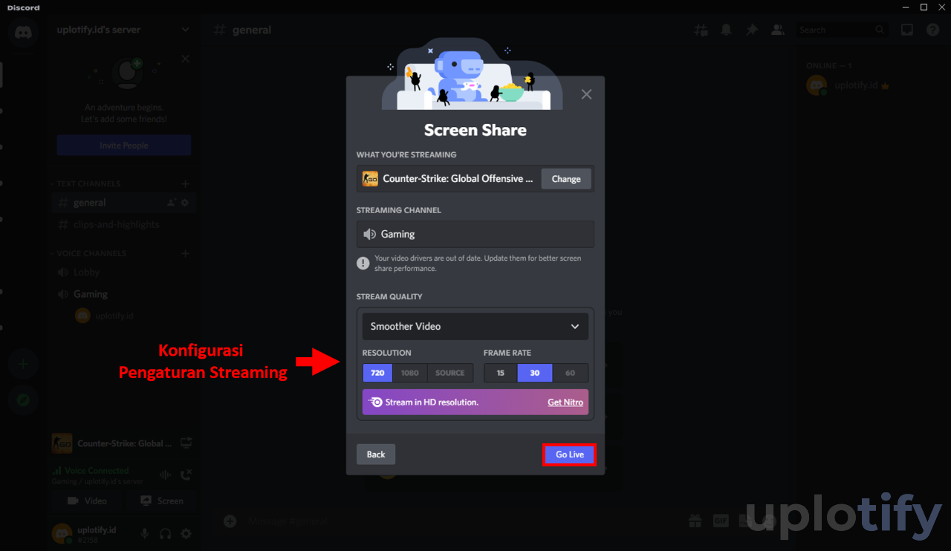Click the Search box in header

(x=842, y=30)
